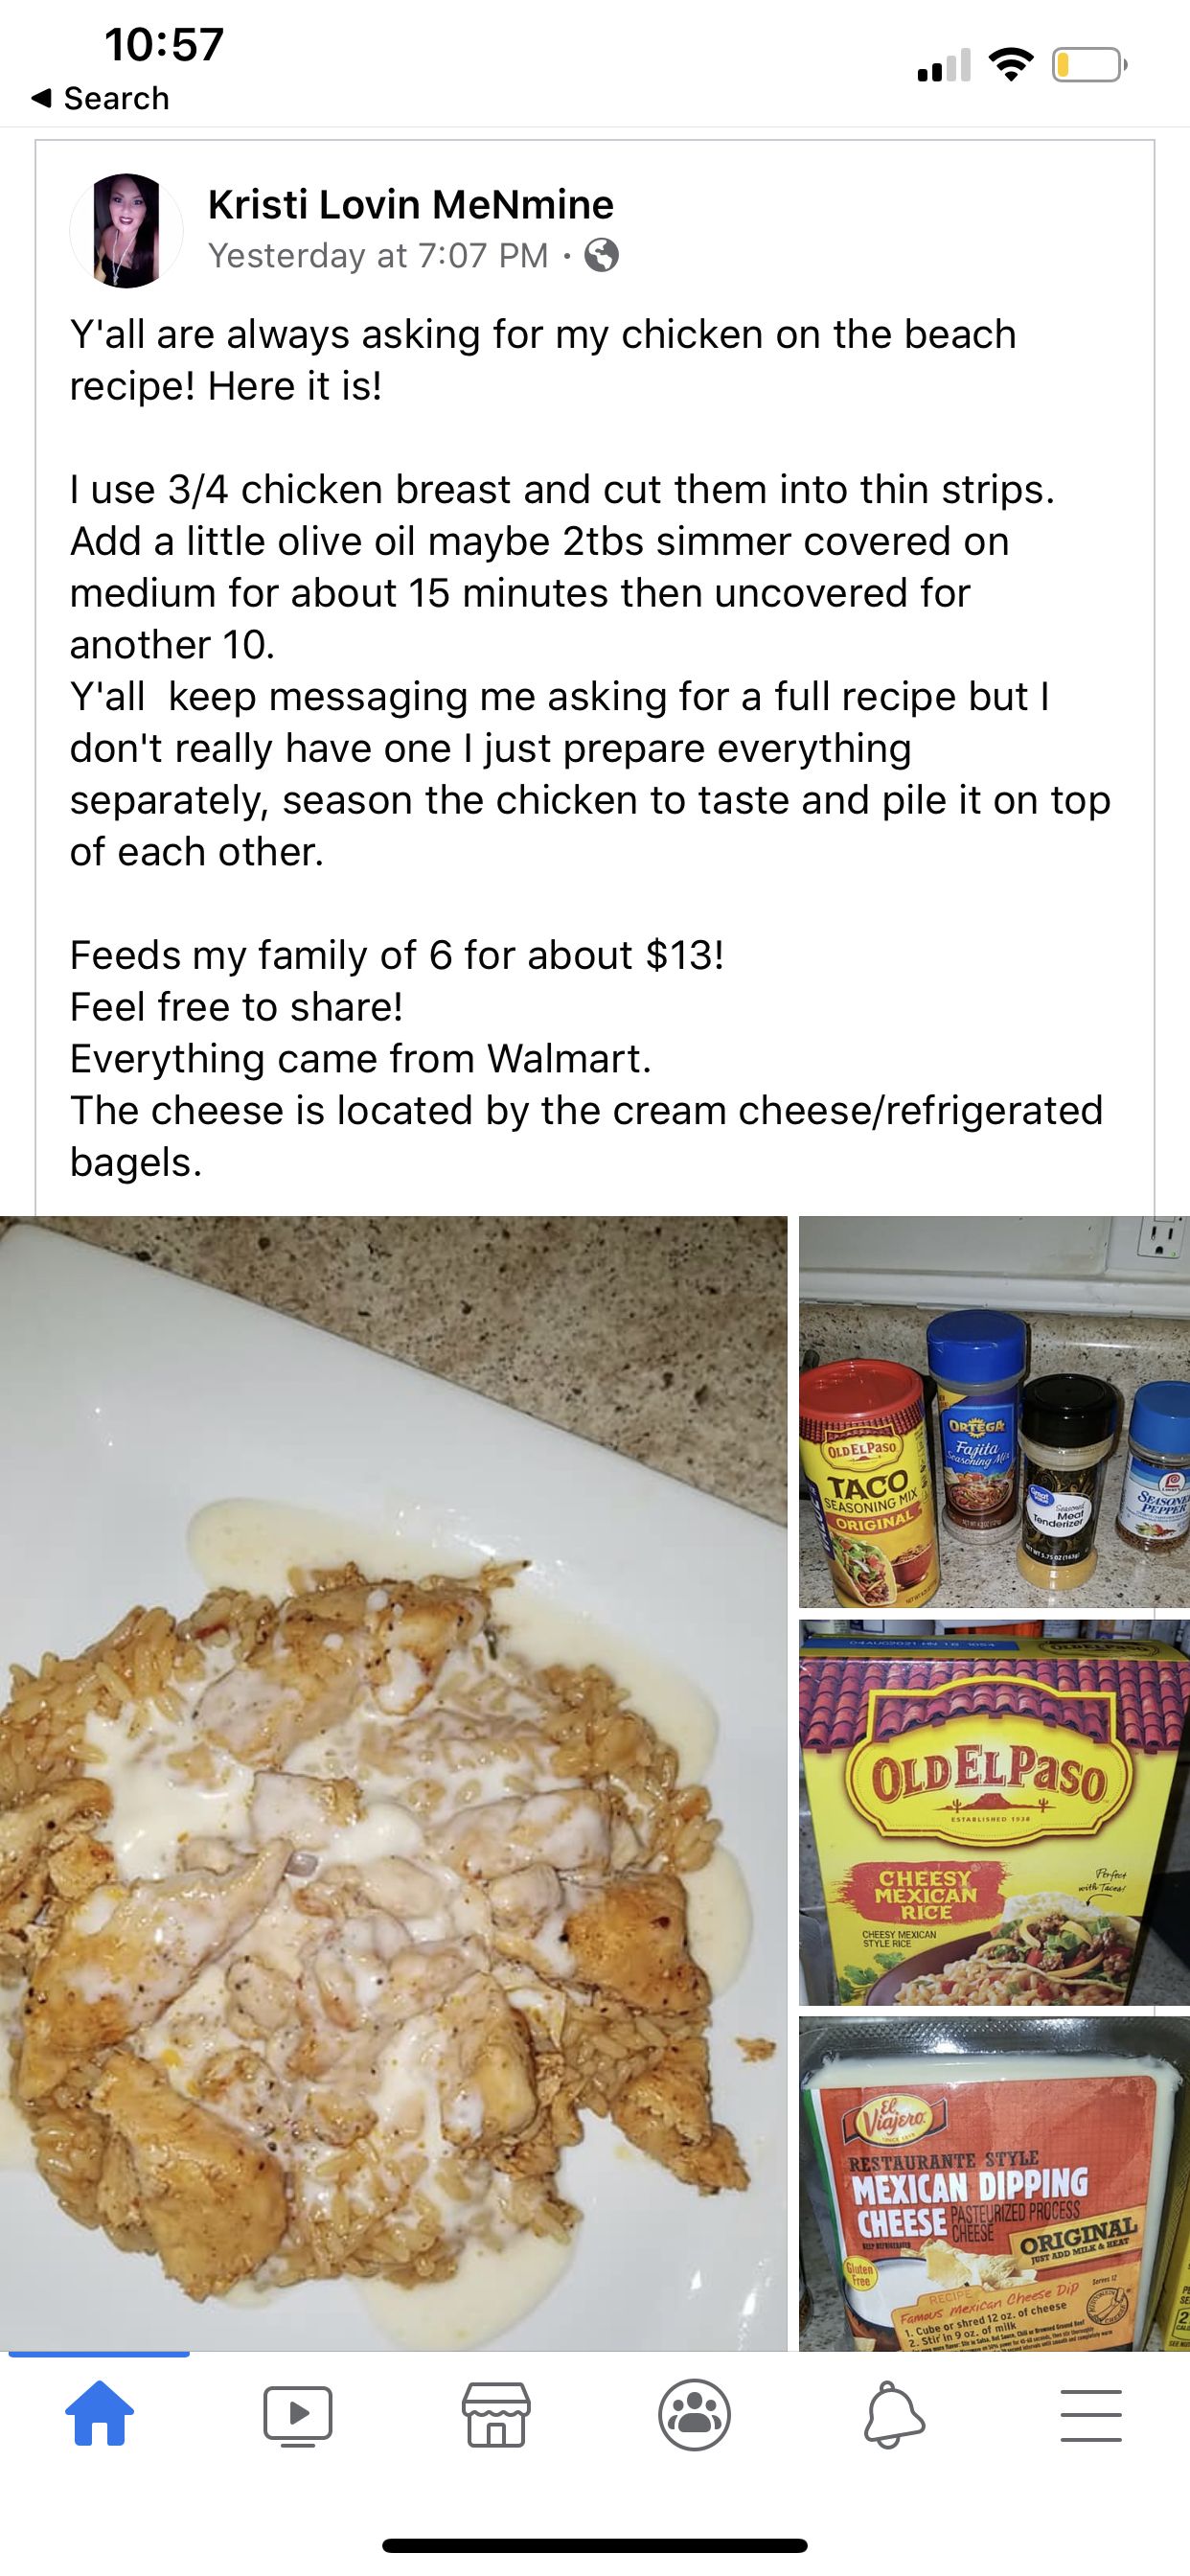Image resolution: width=1190 pixels, height=2576 pixels.
Task: Open the Watch video tab
Action: [297, 2415]
